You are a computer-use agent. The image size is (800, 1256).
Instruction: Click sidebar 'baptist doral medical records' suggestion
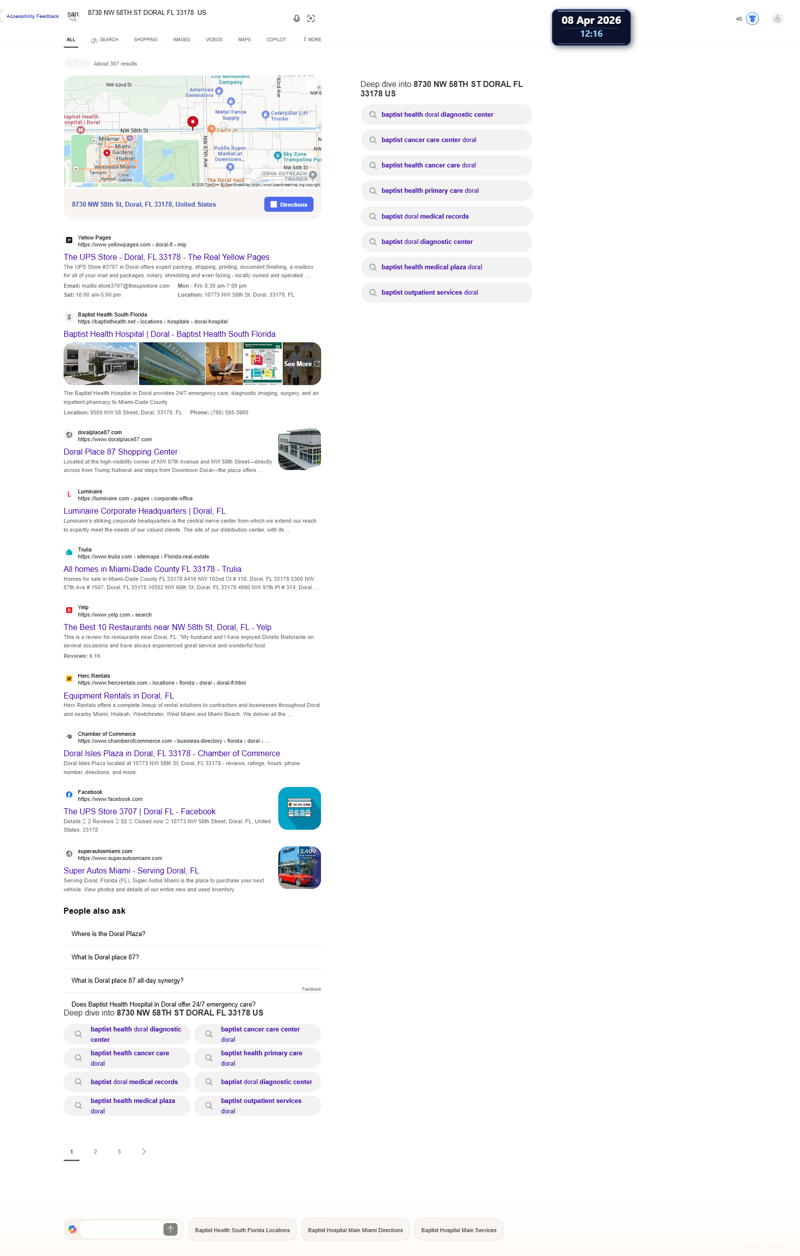point(446,217)
